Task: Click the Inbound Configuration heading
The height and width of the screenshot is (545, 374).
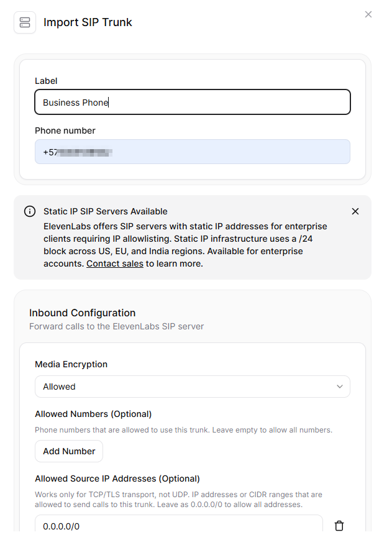Action: tap(82, 313)
